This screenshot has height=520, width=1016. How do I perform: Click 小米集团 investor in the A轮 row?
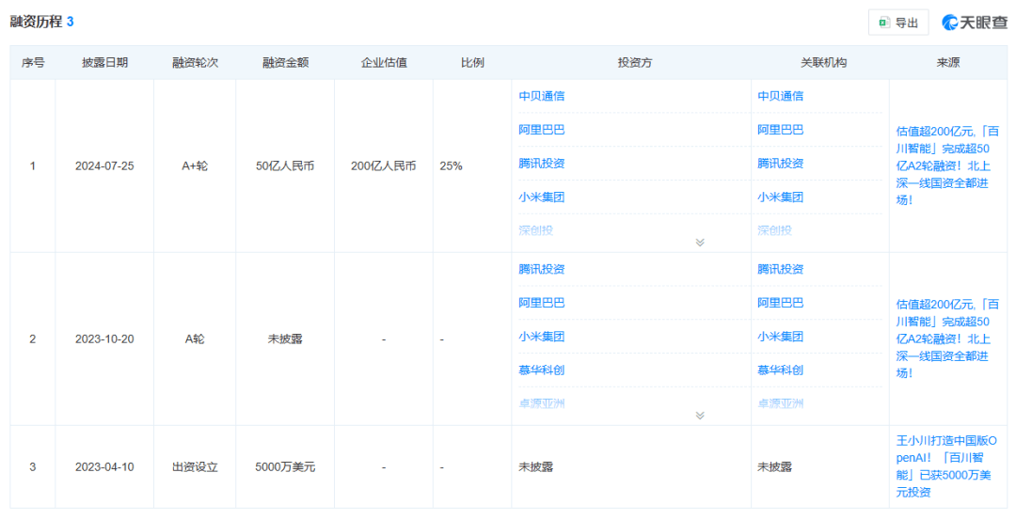[x=542, y=337]
